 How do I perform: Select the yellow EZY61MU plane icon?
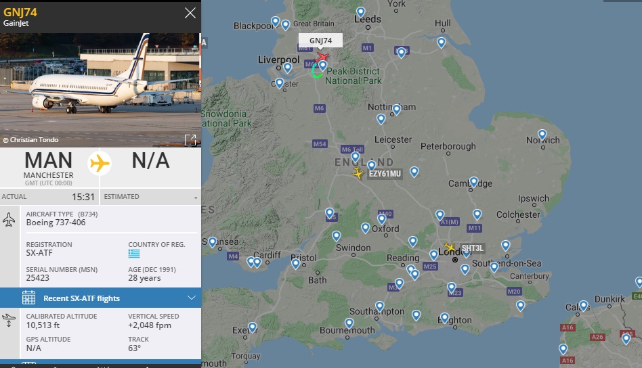358,174
